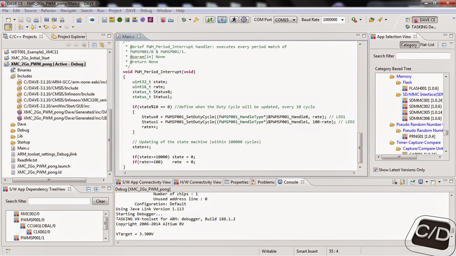Select the Category view toggle

click(409, 45)
